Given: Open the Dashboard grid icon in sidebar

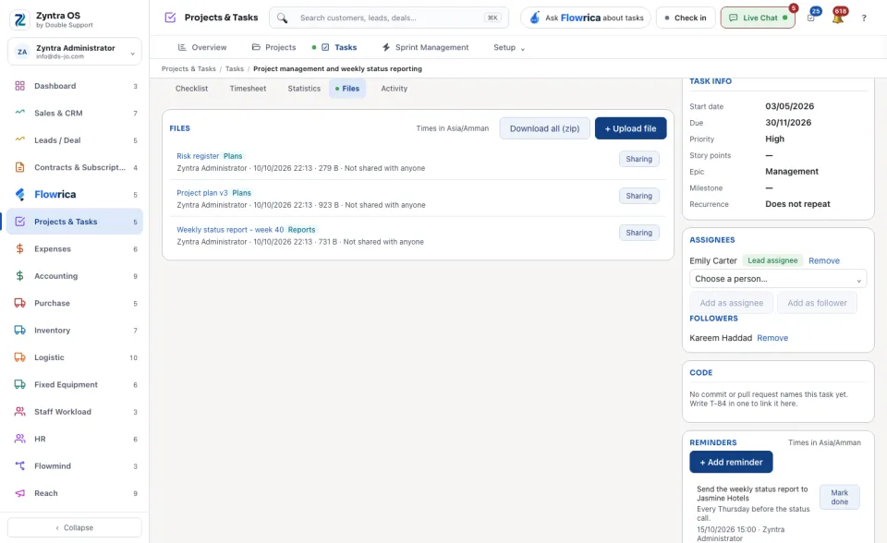Looking at the screenshot, I should point(19,86).
